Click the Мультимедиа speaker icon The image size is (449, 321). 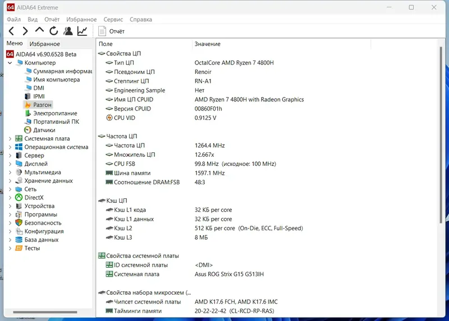(19, 172)
